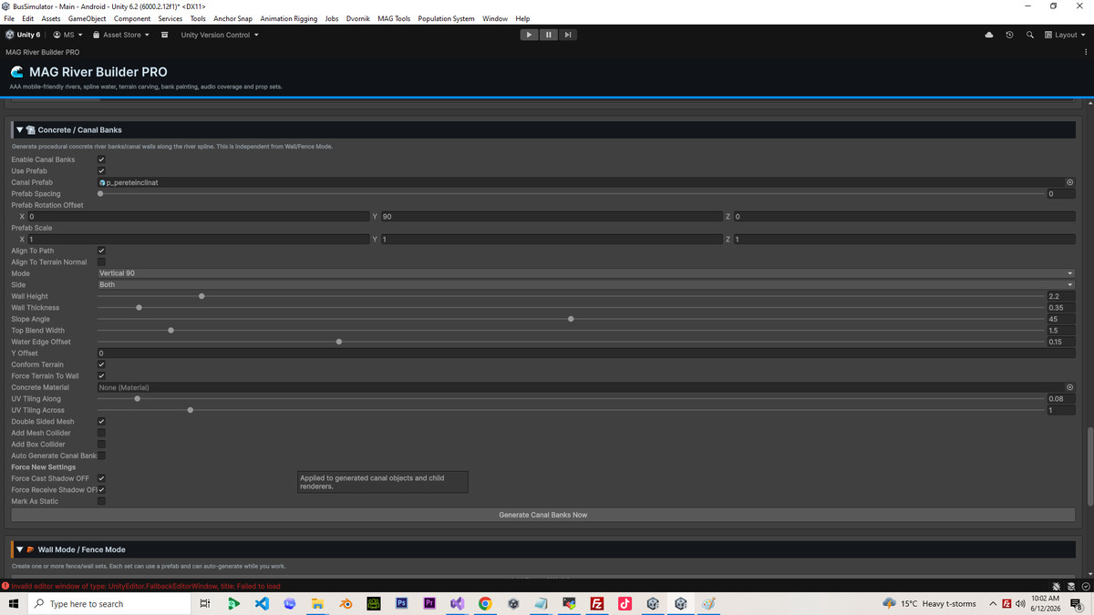Image resolution: width=1094 pixels, height=615 pixels.
Task: Open Photoshop from the taskbar
Action: tap(401, 603)
